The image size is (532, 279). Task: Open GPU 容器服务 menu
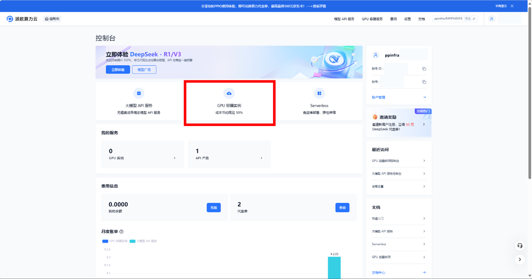click(x=372, y=19)
